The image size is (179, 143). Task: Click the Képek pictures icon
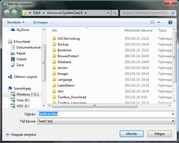click(x=13, y=53)
